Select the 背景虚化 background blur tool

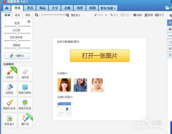tap(10, 121)
